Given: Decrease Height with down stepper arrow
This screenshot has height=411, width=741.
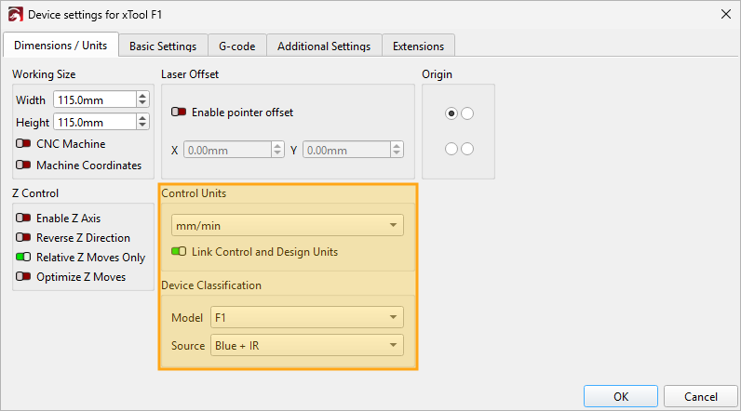Looking at the screenshot, I should click(x=142, y=126).
